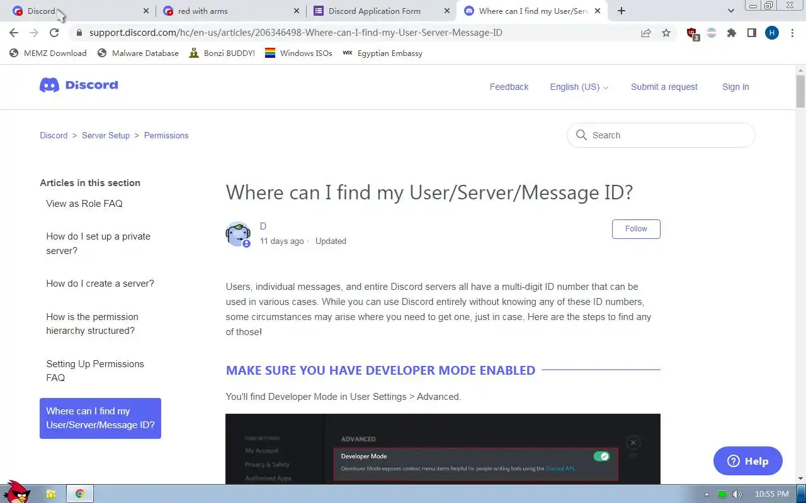
Task: Click the scrollbar down arrow
Action: [800, 479]
